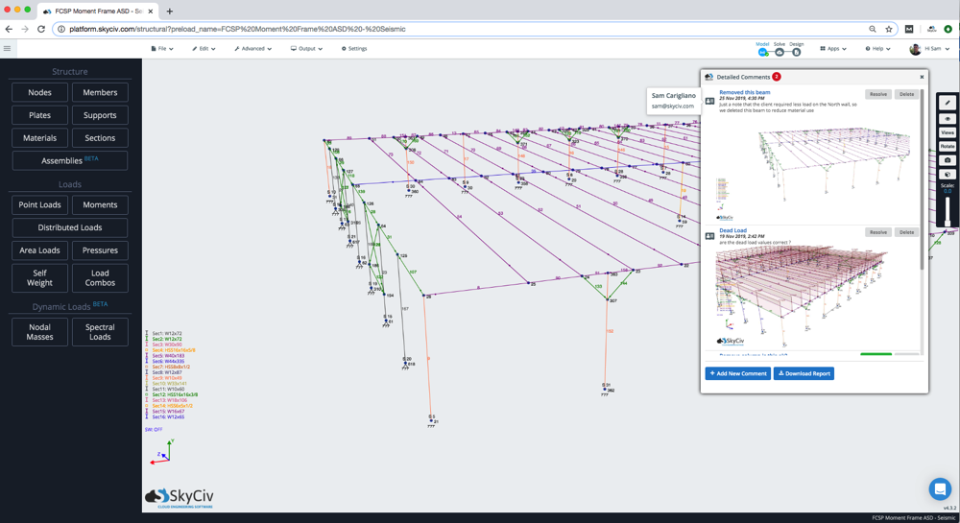Open the chat support bubble
Viewport: 960px width, 523px height.
tap(940, 488)
